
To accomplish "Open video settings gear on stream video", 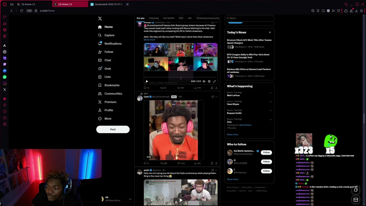I will coord(209,81).
